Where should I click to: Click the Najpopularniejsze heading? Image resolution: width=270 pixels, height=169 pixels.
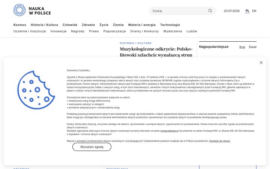tap(214, 47)
